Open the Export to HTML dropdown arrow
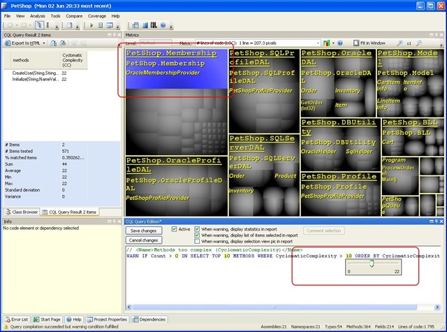This screenshot has height=332, width=447. pyautogui.click(x=44, y=43)
